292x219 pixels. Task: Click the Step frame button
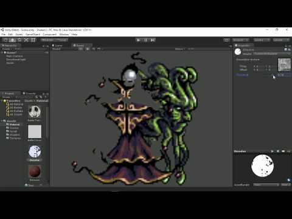click(x=153, y=40)
